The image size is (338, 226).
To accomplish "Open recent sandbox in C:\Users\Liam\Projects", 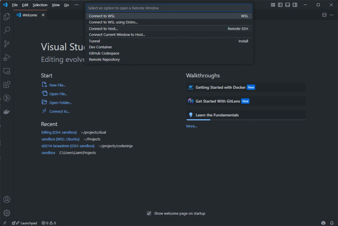I will [48, 153].
